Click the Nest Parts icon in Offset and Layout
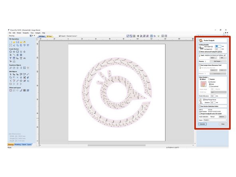 tap(28, 90)
